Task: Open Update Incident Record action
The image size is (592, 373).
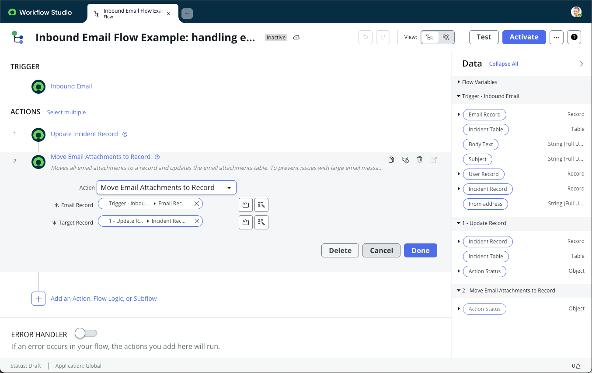Action: point(84,134)
